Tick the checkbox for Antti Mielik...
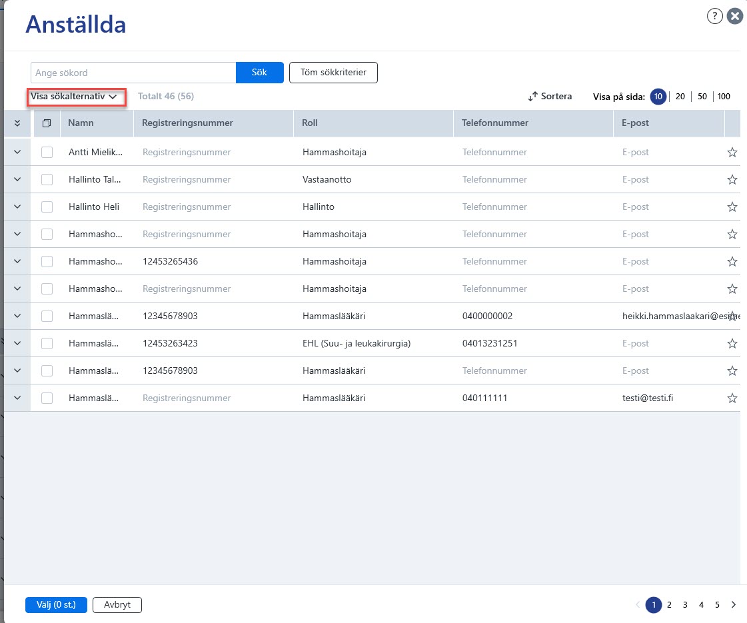 47,153
